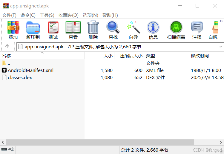The height and width of the screenshot is (154, 224).
Task: Click the 1,080 size value
Action: [x=107, y=77]
